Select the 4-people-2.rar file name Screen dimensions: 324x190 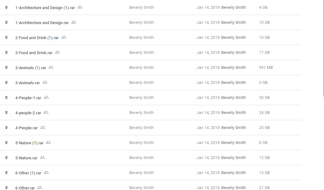coord(28,113)
